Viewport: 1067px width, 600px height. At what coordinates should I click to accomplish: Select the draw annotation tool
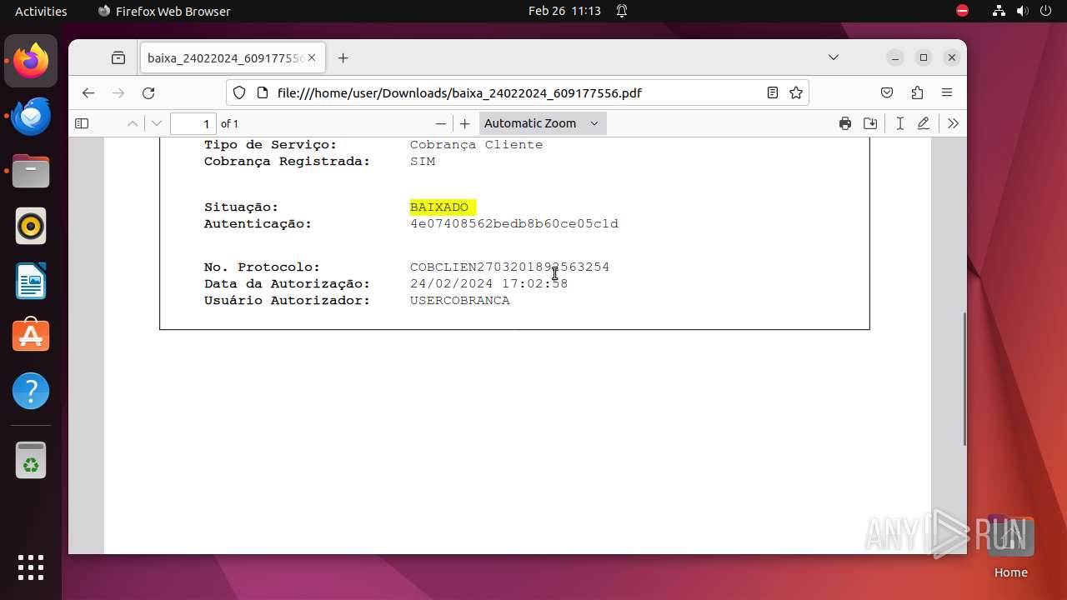click(x=924, y=123)
